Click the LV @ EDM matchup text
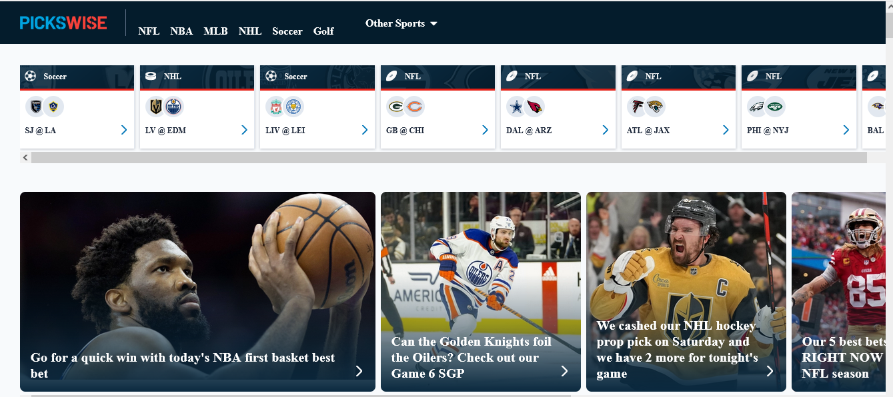Screen dimensions: 893x397 [x=165, y=131]
